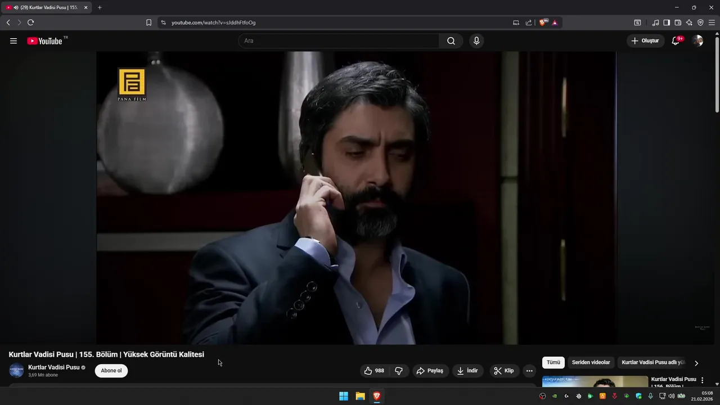
Task: Open the browser main menu
Action: [712, 22]
